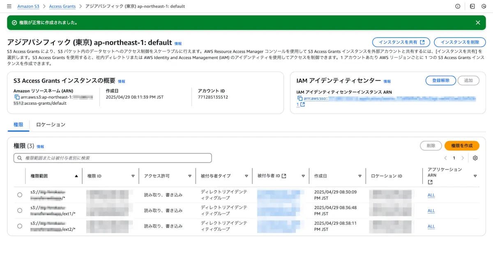The height and width of the screenshot is (255, 493).
Task: Copy the Amazon resource name ARN
Action: pos(17,97)
